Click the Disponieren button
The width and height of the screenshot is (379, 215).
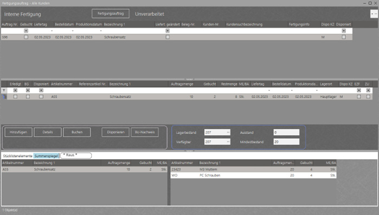pyautogui.click(x=115, y=132)
